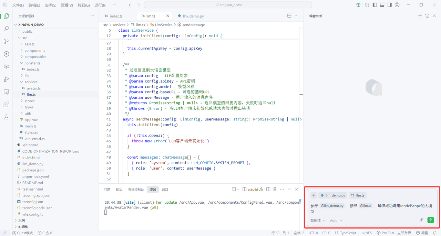Click the xingyun_demo command center search
441x236 pixels.
coord(228,5)
